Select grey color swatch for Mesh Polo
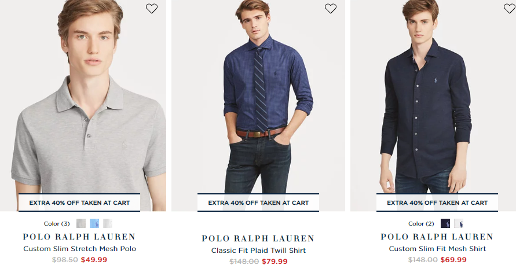This screenshot has height=265, width=516. click(x=81, y=223)
